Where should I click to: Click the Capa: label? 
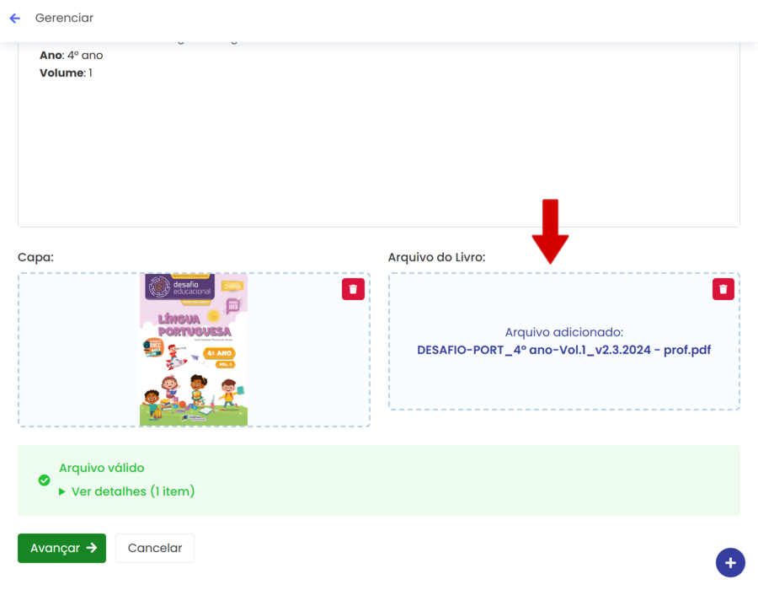(35, 257)
